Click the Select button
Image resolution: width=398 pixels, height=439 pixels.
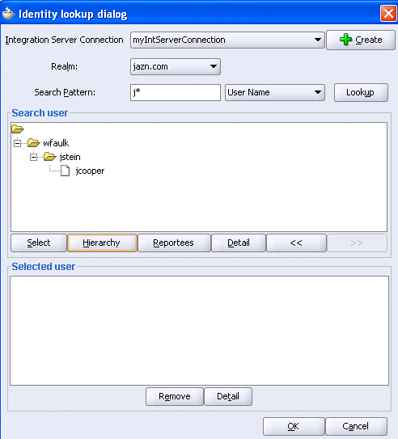pyautogui.click(x=39, y=243)
